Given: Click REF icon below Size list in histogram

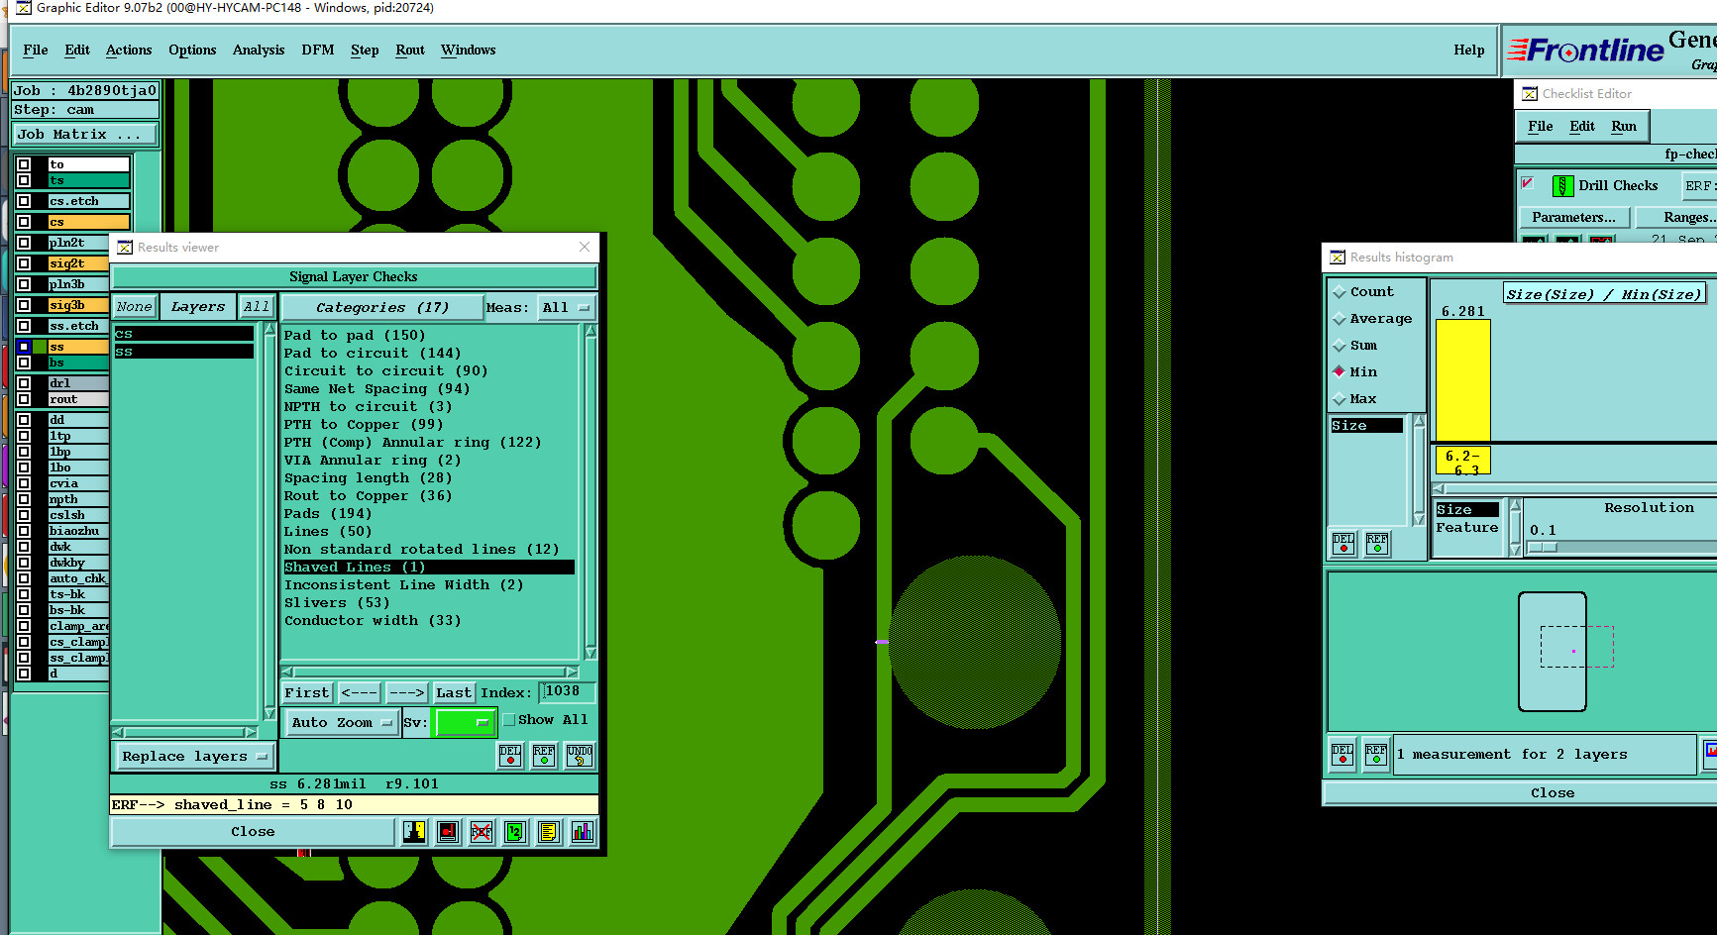Looking at the screenshot, I should click(x=1377, y=543).
